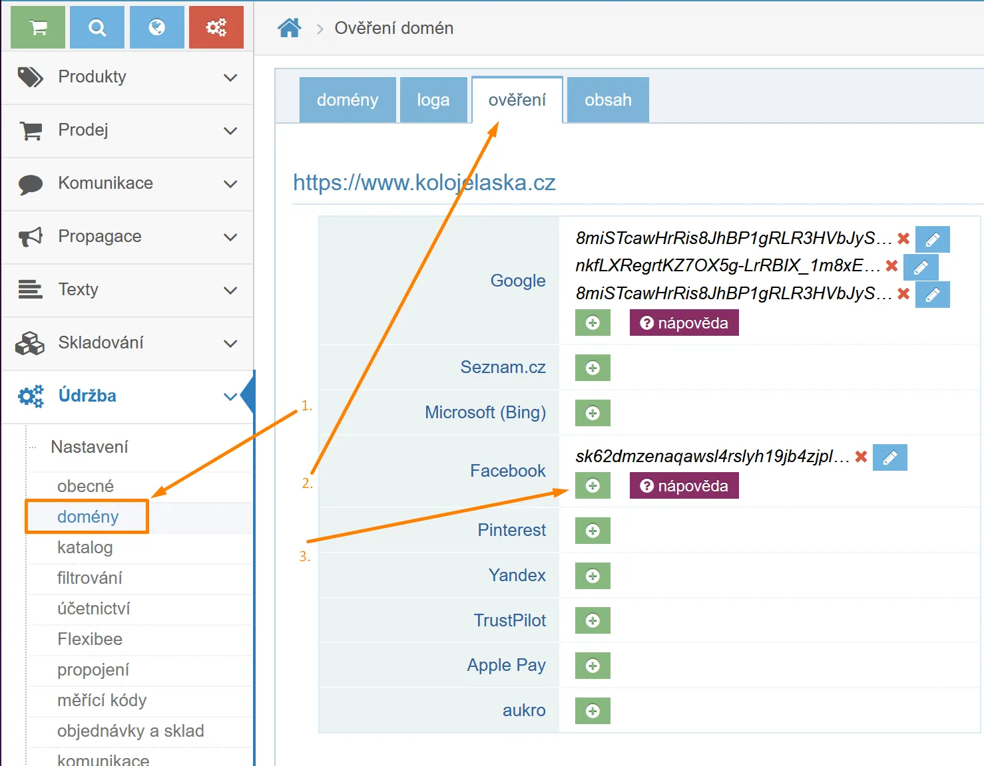Image resolution: width=984 pixels, height=766 pixels.
Task: Switch to the loga tab
Action: (433, 100)
